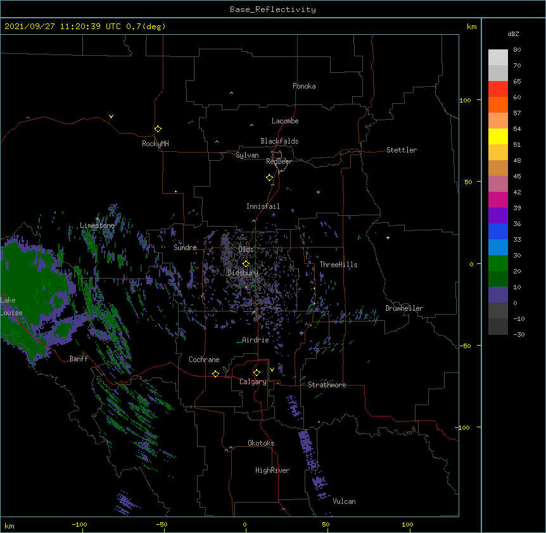
Task: Click the ThreeHills label
Action: pos(338,265)
